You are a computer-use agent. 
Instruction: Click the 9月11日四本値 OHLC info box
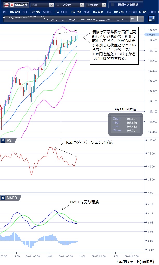tap(125, 124)
